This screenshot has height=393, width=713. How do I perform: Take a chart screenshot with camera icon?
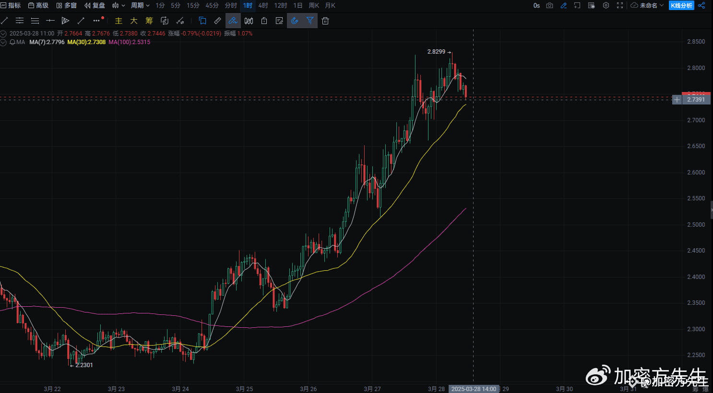pos(550,5)
